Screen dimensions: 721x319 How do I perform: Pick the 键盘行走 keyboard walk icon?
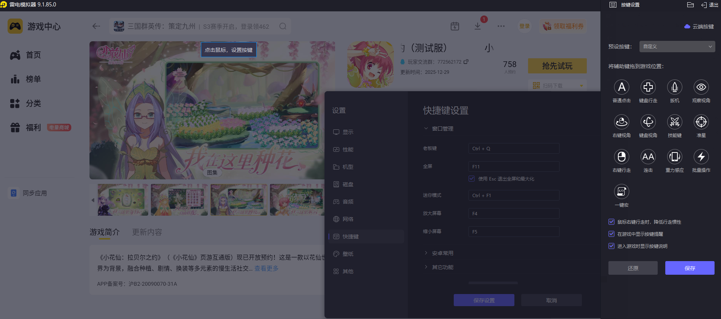(648, 87)
